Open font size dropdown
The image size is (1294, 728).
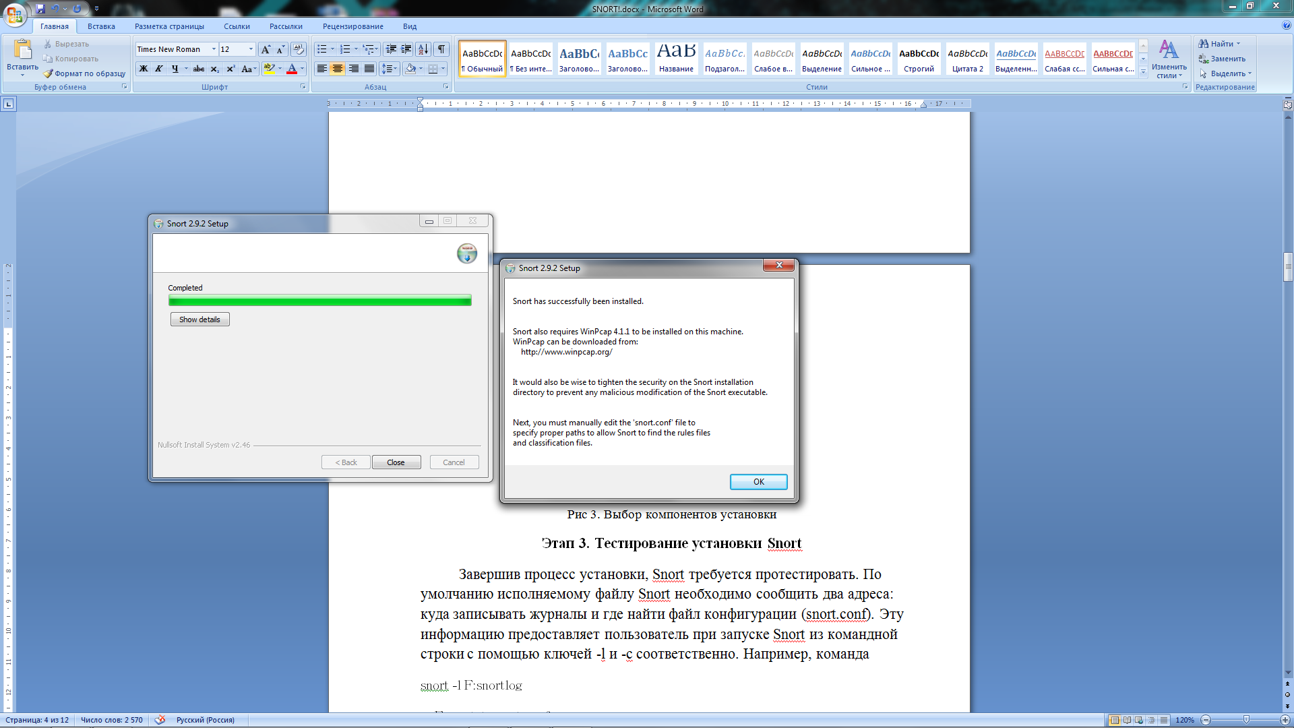tap(251, 49)
